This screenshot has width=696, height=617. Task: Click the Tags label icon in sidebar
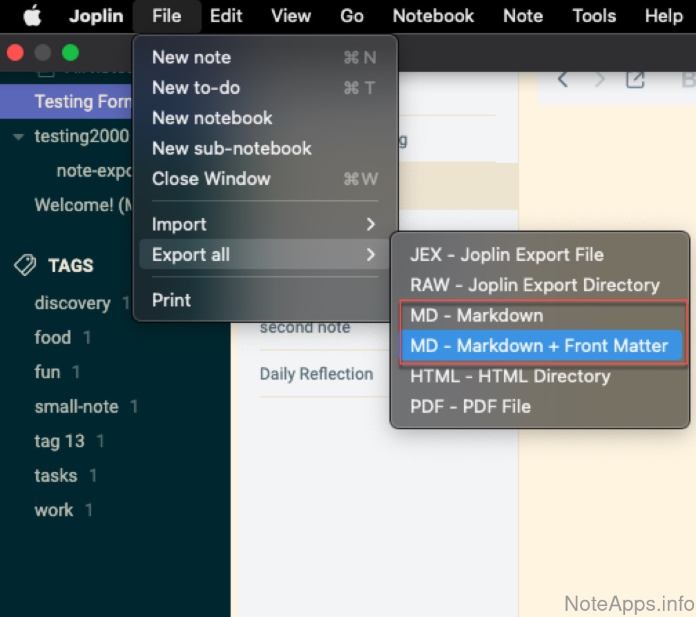(x=26, y=265)
